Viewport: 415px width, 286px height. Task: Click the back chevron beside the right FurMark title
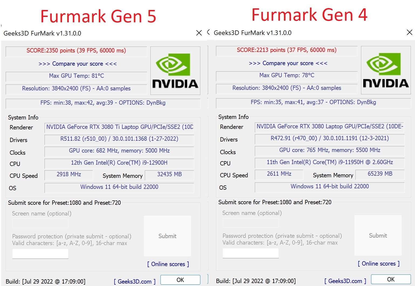pyautogui.click(x=208, y=32)
